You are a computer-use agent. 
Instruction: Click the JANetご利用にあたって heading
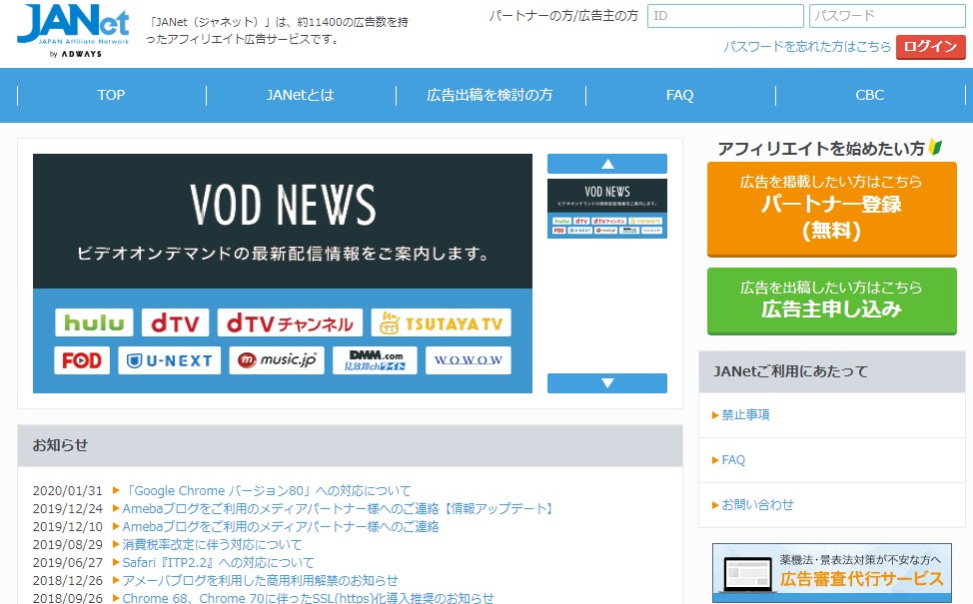pyautogui.click(x=790, y=371)
